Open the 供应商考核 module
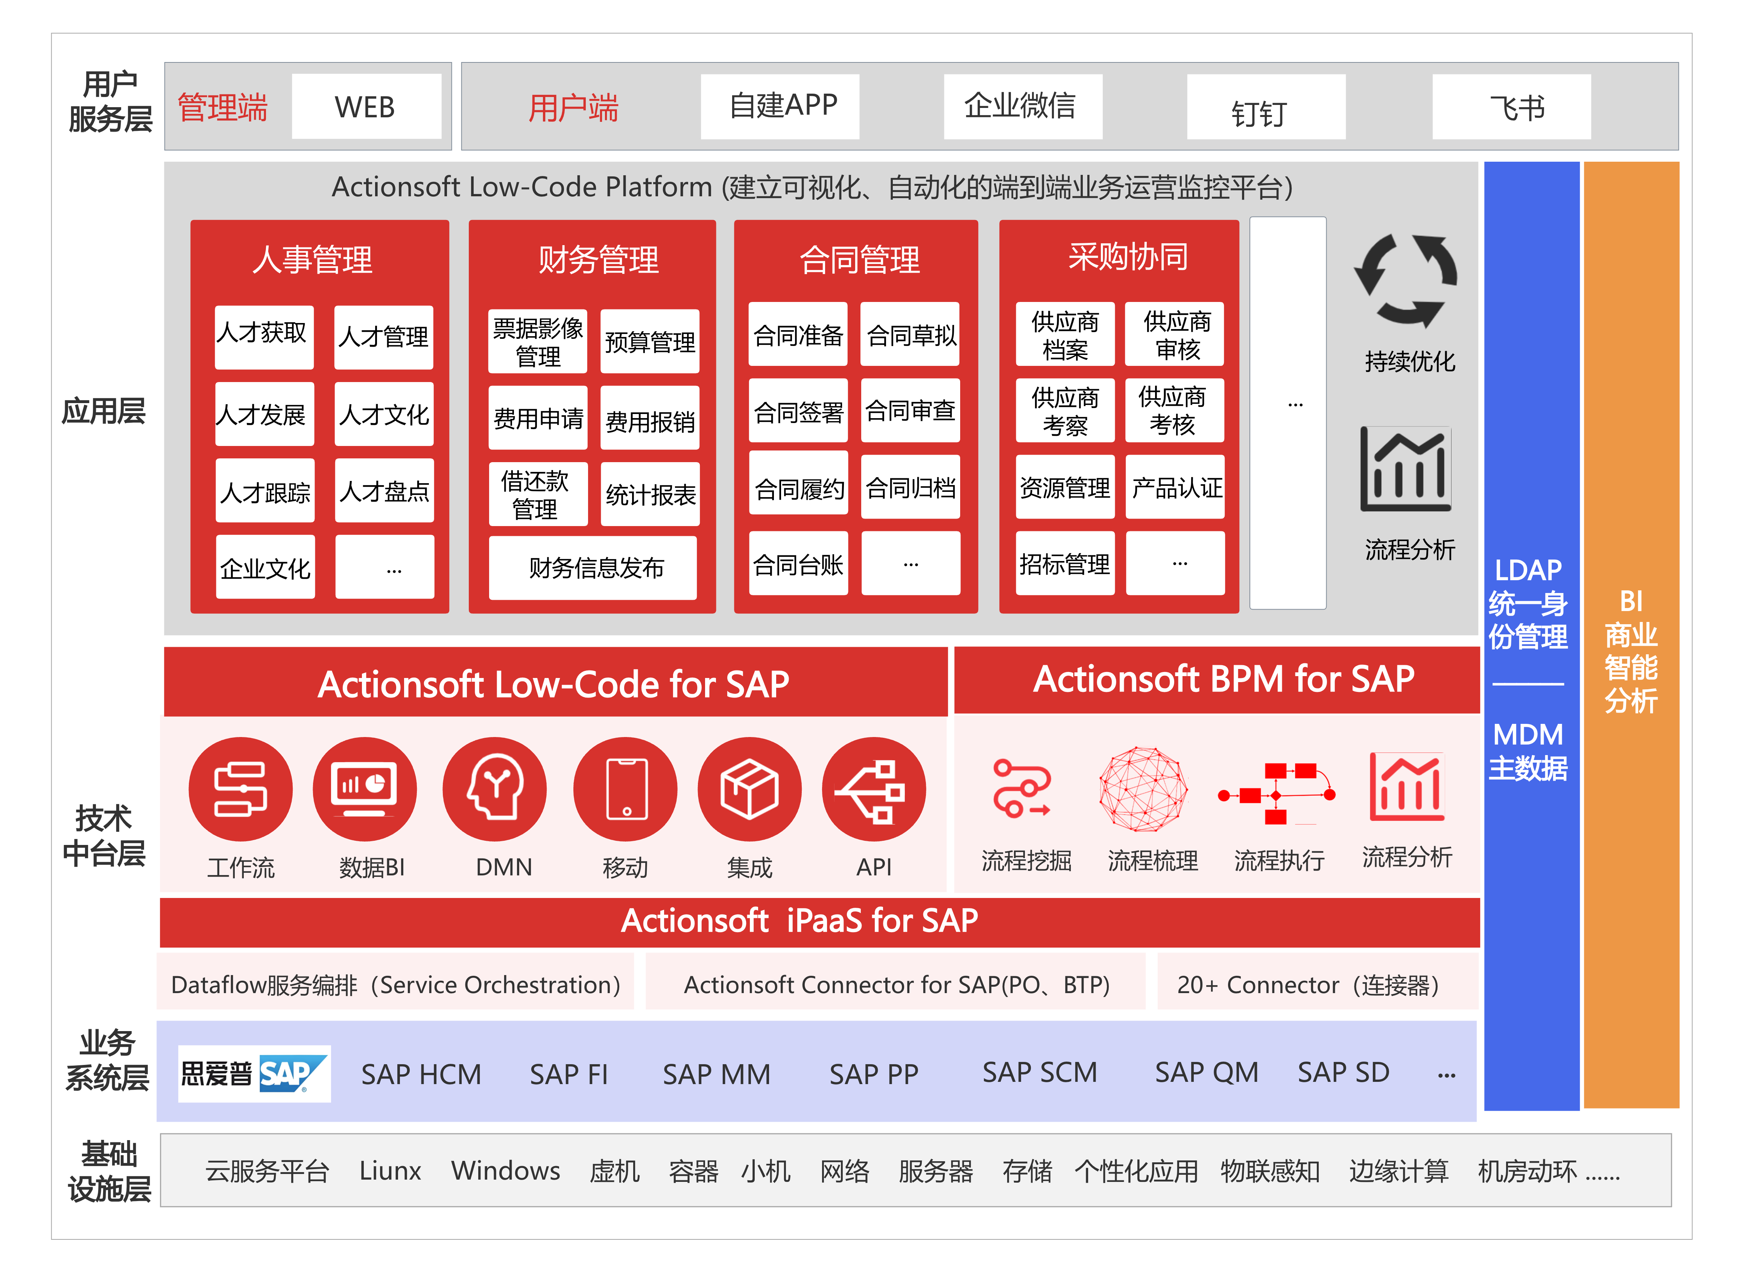1748x1274 pixels. (x=1175, y=410)
